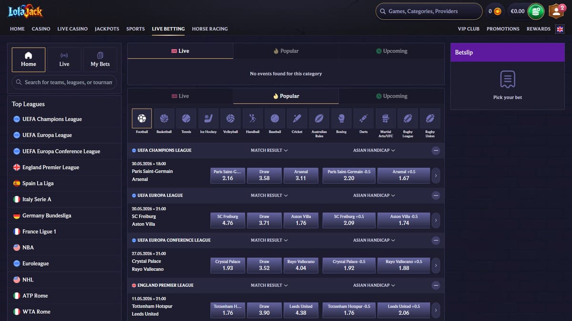Select the Volleyball sport icon
This screenshot has width=572, height=321.
click(230, 118)
